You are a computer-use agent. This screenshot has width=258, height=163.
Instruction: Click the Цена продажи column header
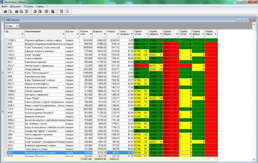[125, 33]
